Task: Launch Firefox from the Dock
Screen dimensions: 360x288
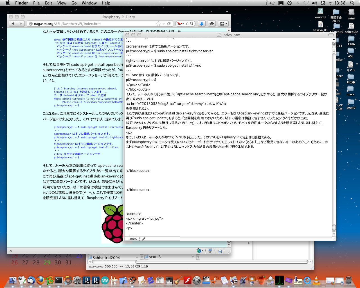Action: point(40,280)
